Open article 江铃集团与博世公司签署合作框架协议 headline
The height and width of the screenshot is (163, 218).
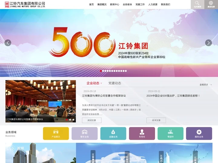(104, 96)
